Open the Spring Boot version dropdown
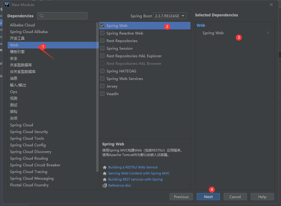 (170, 16)
